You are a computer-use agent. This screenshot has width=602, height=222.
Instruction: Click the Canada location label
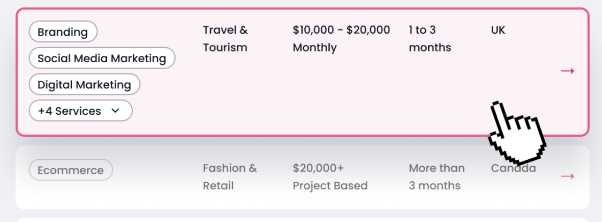click(513, 168)
